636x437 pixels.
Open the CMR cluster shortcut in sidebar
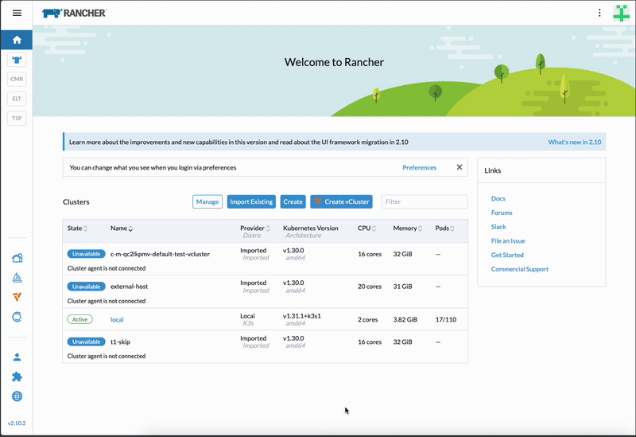[17, 79]
